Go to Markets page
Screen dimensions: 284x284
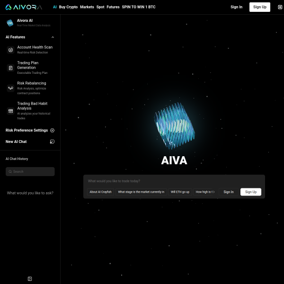[x=87, y=7]
